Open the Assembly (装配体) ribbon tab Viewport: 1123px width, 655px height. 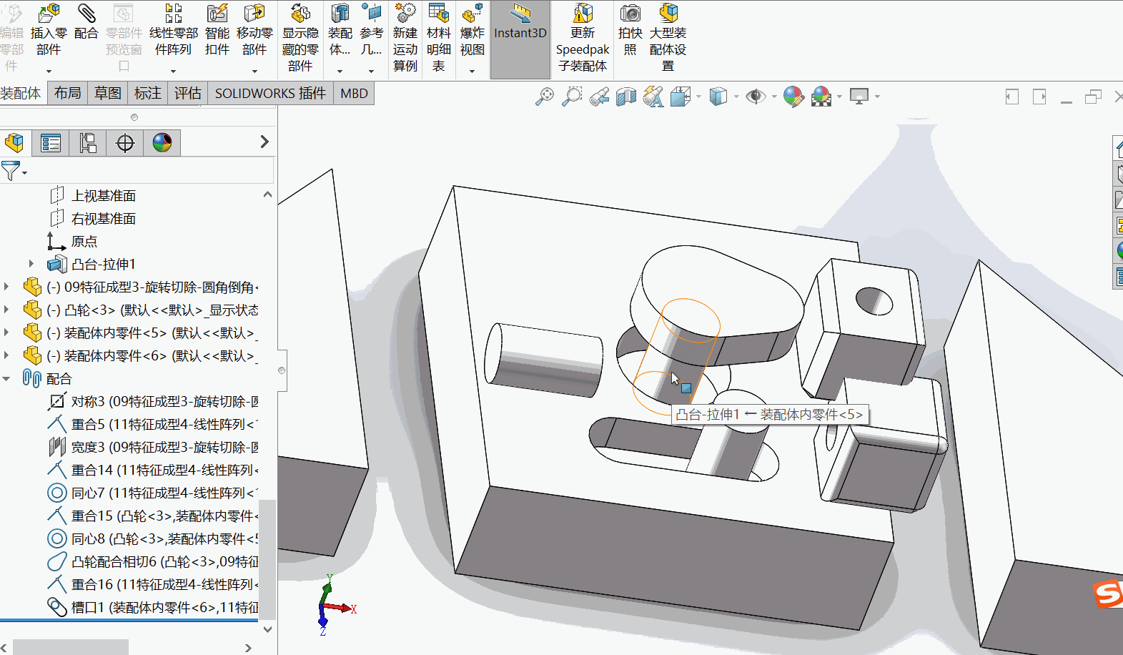point(21,94)
